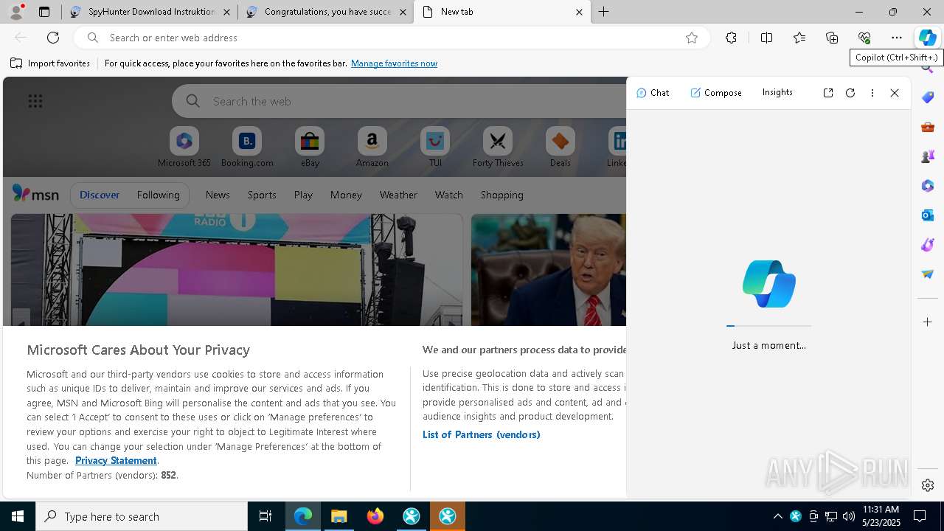Open a new tab with plus

(x=603, y=12)
